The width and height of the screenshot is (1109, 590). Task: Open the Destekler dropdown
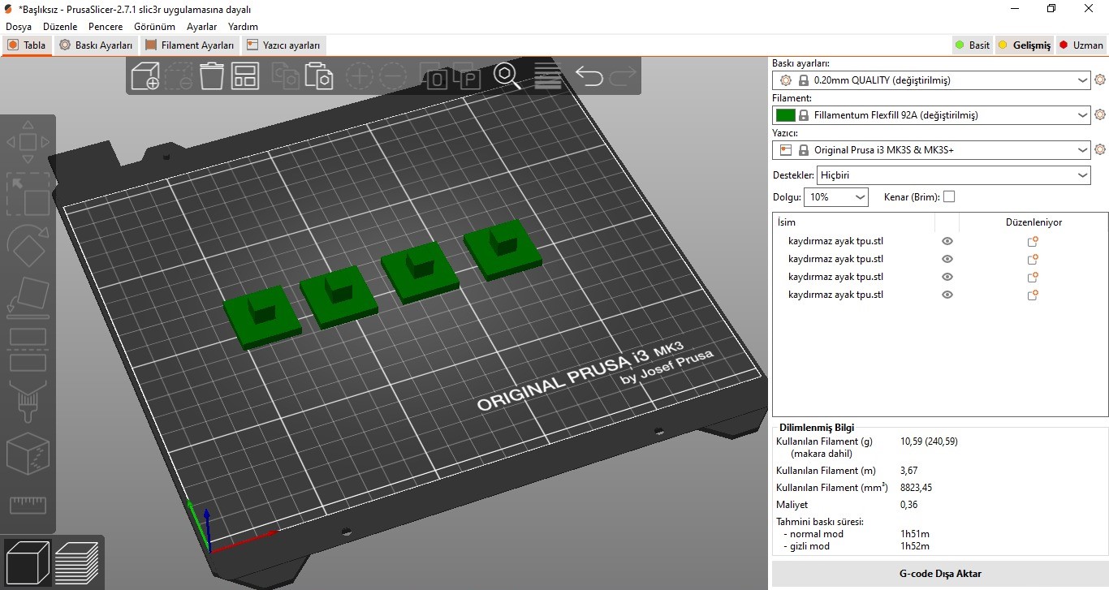[x=954, y=174]
